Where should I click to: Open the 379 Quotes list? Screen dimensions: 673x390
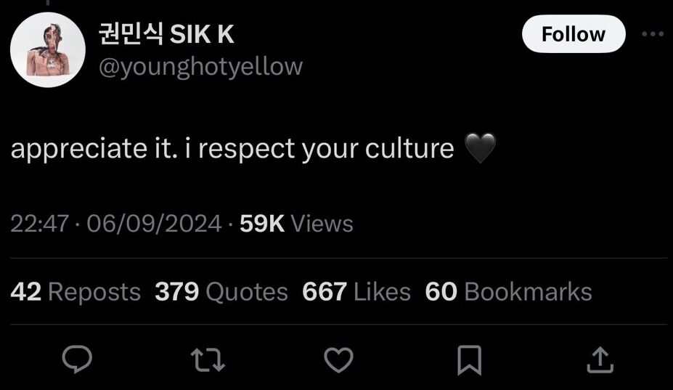[x=221, y=292]
